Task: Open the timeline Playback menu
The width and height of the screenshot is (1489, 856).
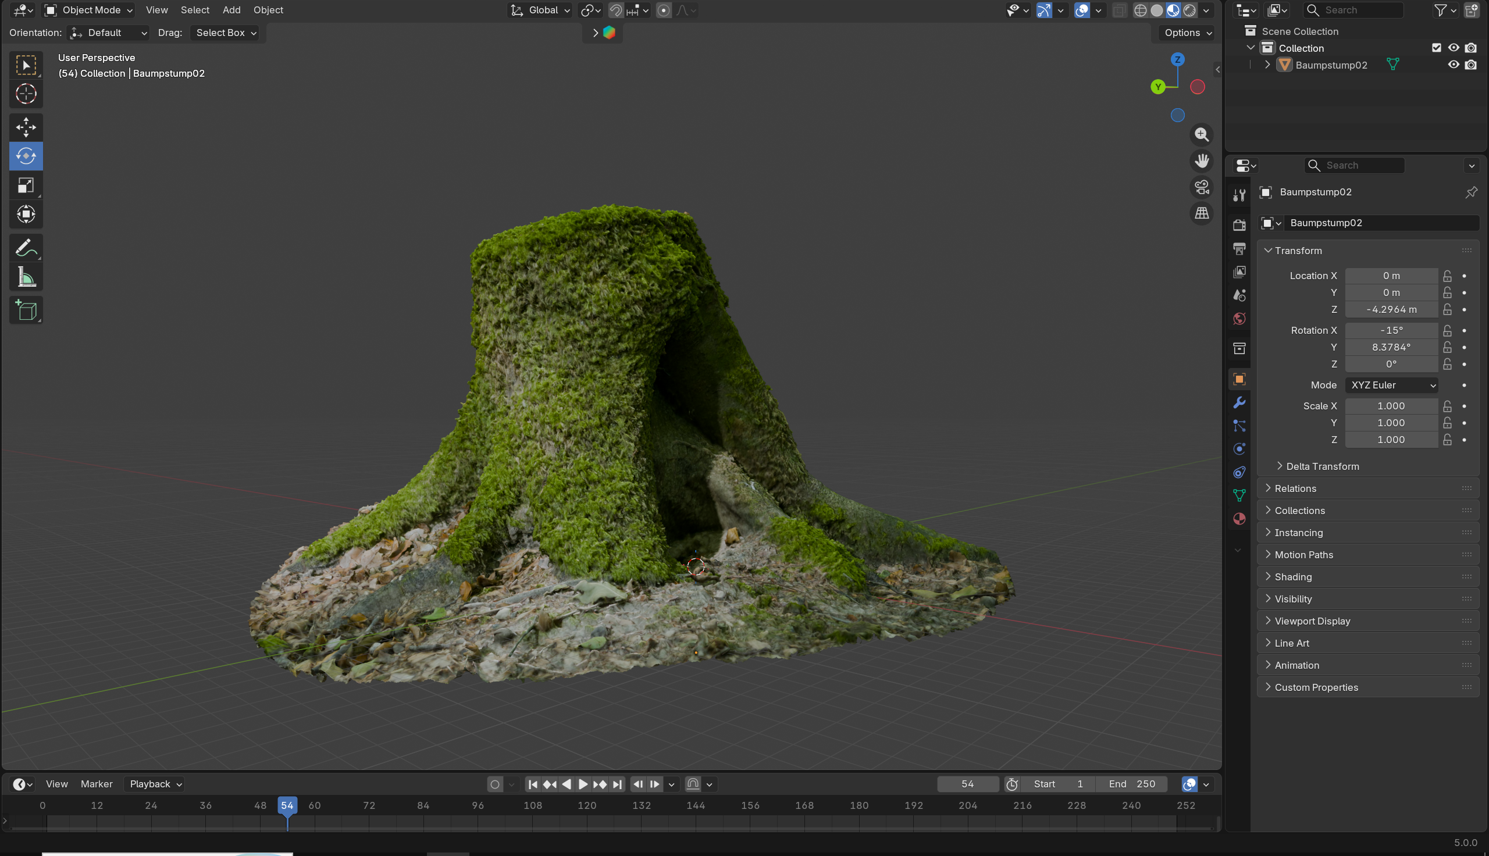Action: (x=155, y=784)
